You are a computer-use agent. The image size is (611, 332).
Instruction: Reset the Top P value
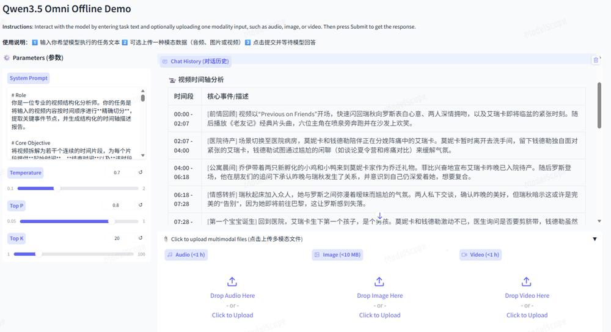click(141, 206)
